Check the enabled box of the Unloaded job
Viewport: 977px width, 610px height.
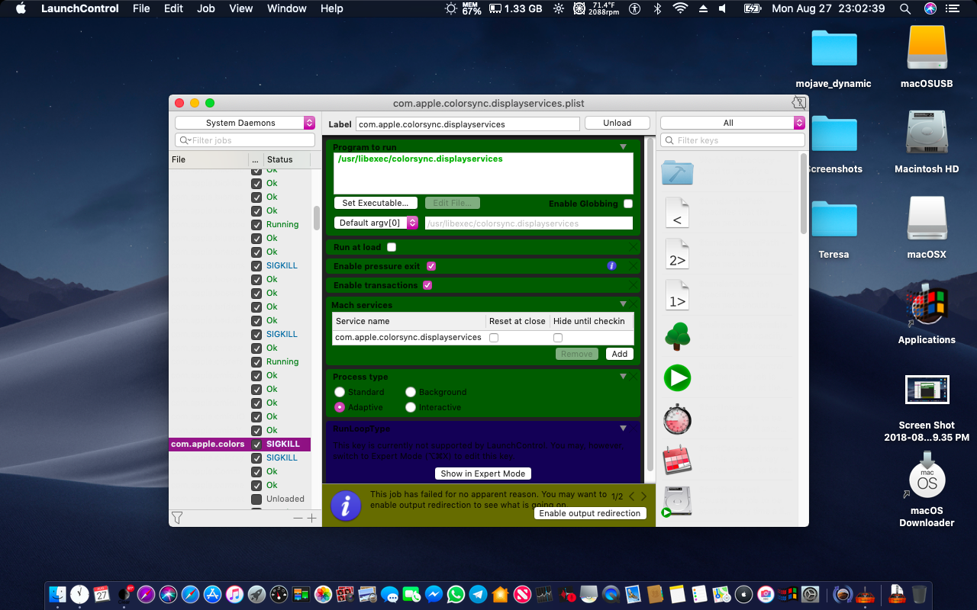point(256,499)
